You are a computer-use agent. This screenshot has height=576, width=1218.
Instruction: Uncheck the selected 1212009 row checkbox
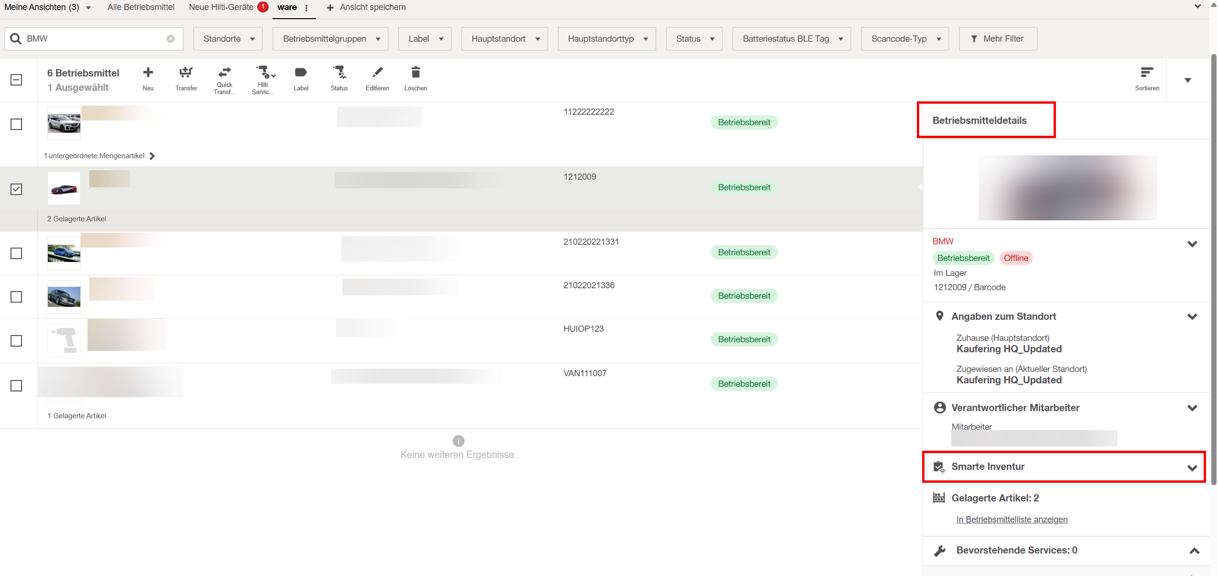[16, 189]
